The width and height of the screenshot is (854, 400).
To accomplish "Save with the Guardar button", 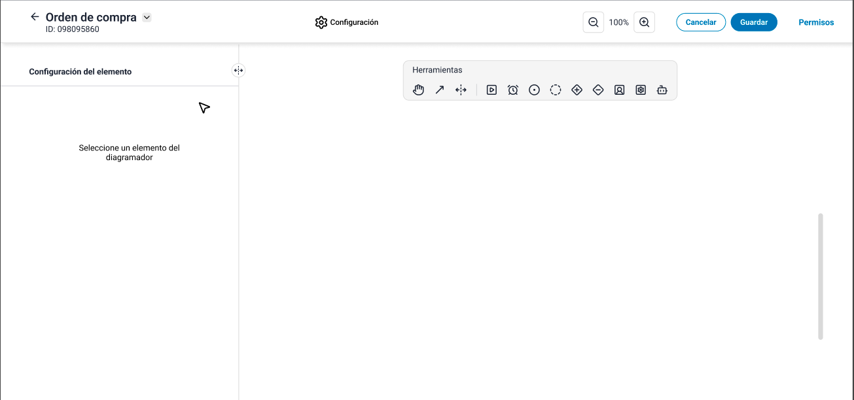I will click(753, 22).
